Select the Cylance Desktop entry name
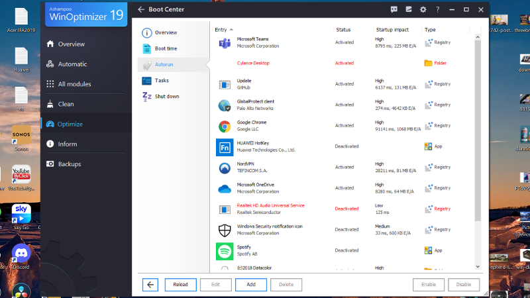 (253, 63)
